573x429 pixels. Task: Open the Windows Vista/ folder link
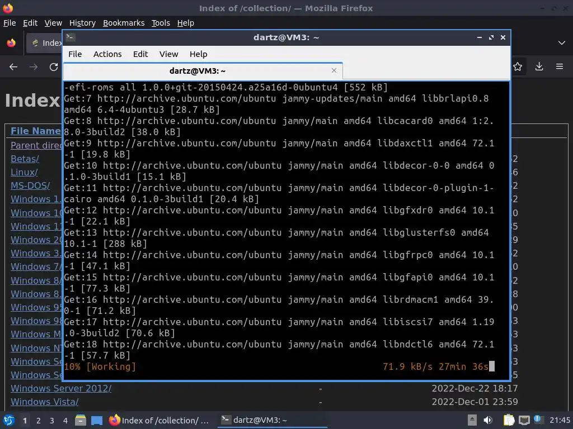tap(44, 402)
